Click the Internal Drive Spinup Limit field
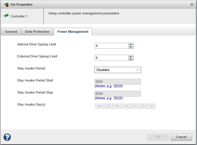The image size is (197, 145). point(111,46)
